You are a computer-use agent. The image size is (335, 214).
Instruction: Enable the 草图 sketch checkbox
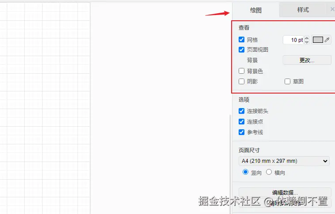click(x=287, y=81)
